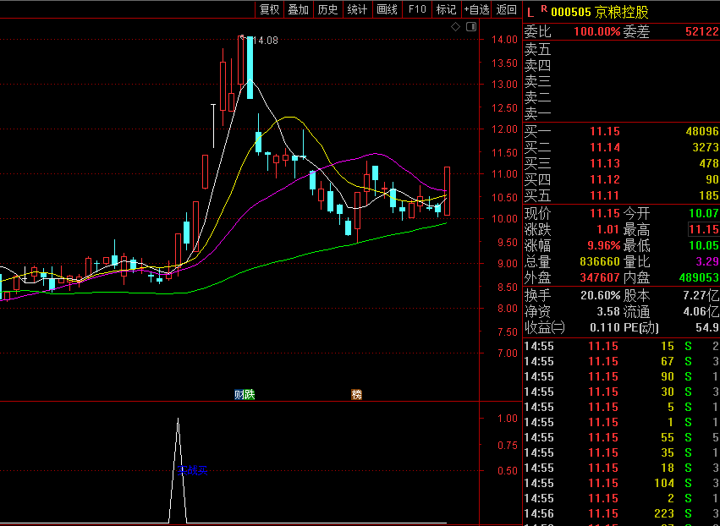Activate the 画线 drawing tool
This screenshot has width=720, height=526.
point(387,9)
